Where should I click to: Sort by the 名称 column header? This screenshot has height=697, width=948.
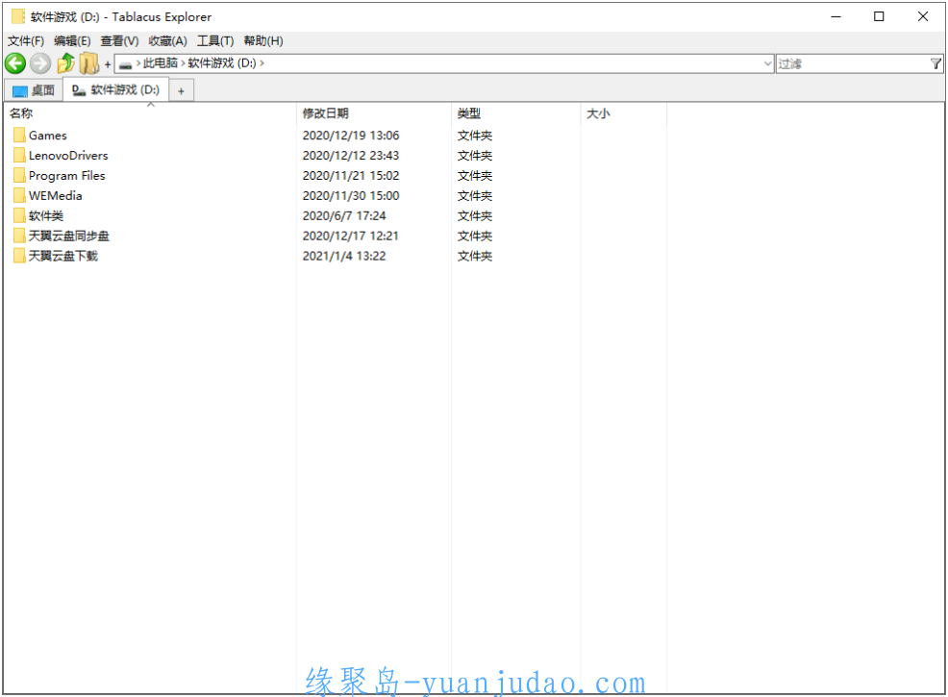[21, 113]
